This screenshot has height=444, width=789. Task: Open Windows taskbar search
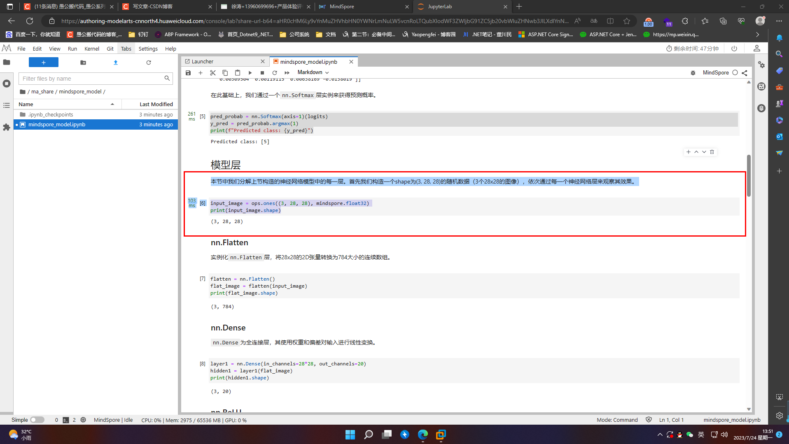coord(369,435)
